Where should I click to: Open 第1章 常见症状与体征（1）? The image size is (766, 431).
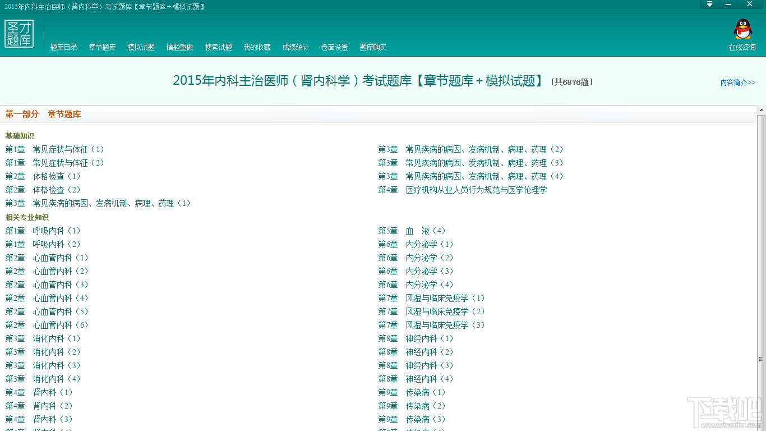pyautogui.click(x=55, y=149)
